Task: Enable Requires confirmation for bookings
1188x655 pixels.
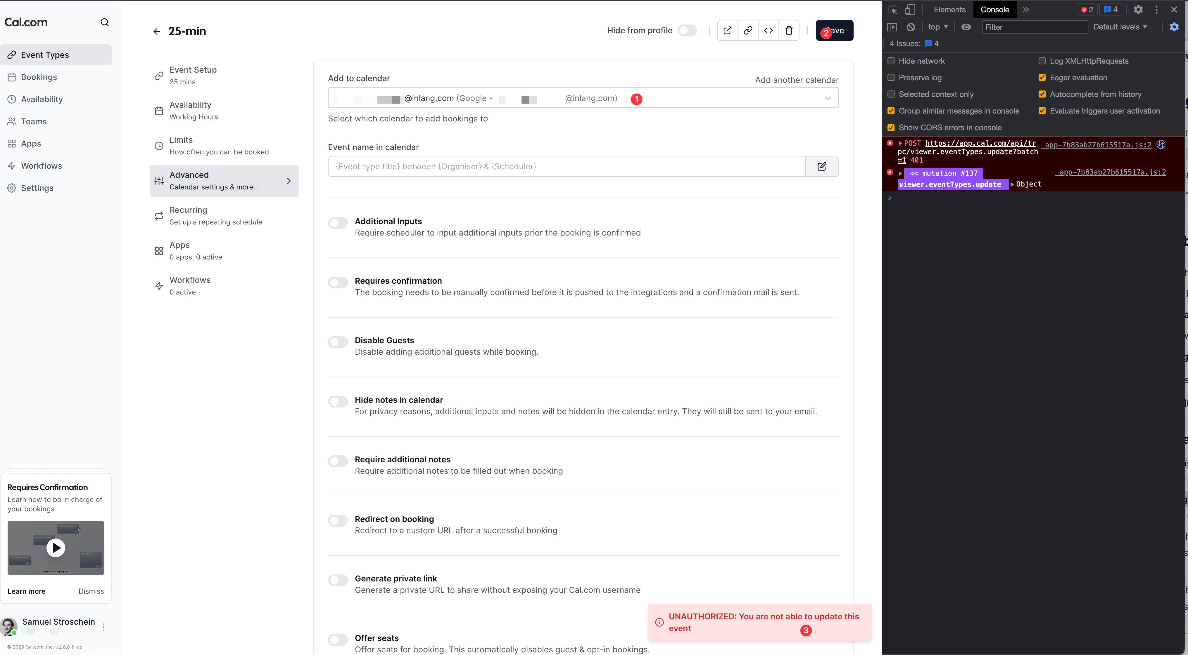Action: click(x=338, y=282)
